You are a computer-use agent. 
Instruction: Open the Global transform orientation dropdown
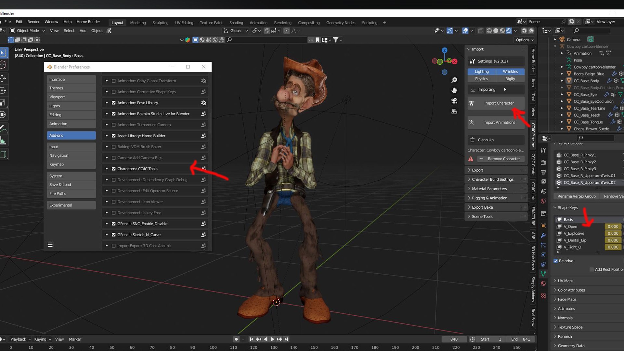(x=236, y=31)
